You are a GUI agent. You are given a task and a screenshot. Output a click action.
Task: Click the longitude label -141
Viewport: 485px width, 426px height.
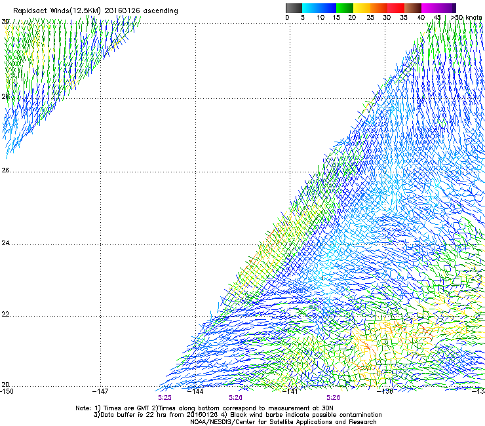click(290, 391)
